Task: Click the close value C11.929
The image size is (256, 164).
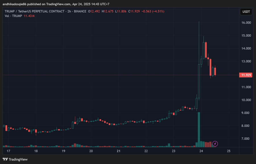Action: [134, 11]
